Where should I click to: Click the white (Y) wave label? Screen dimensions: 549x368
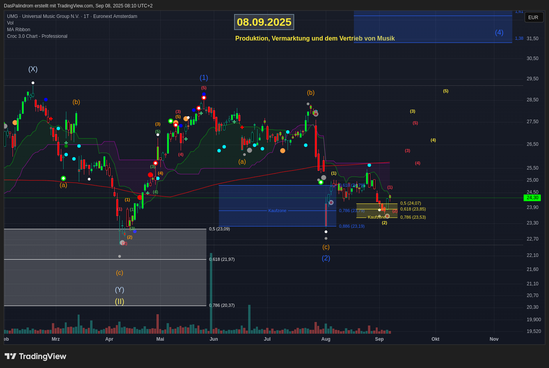[x=119, y=290]
